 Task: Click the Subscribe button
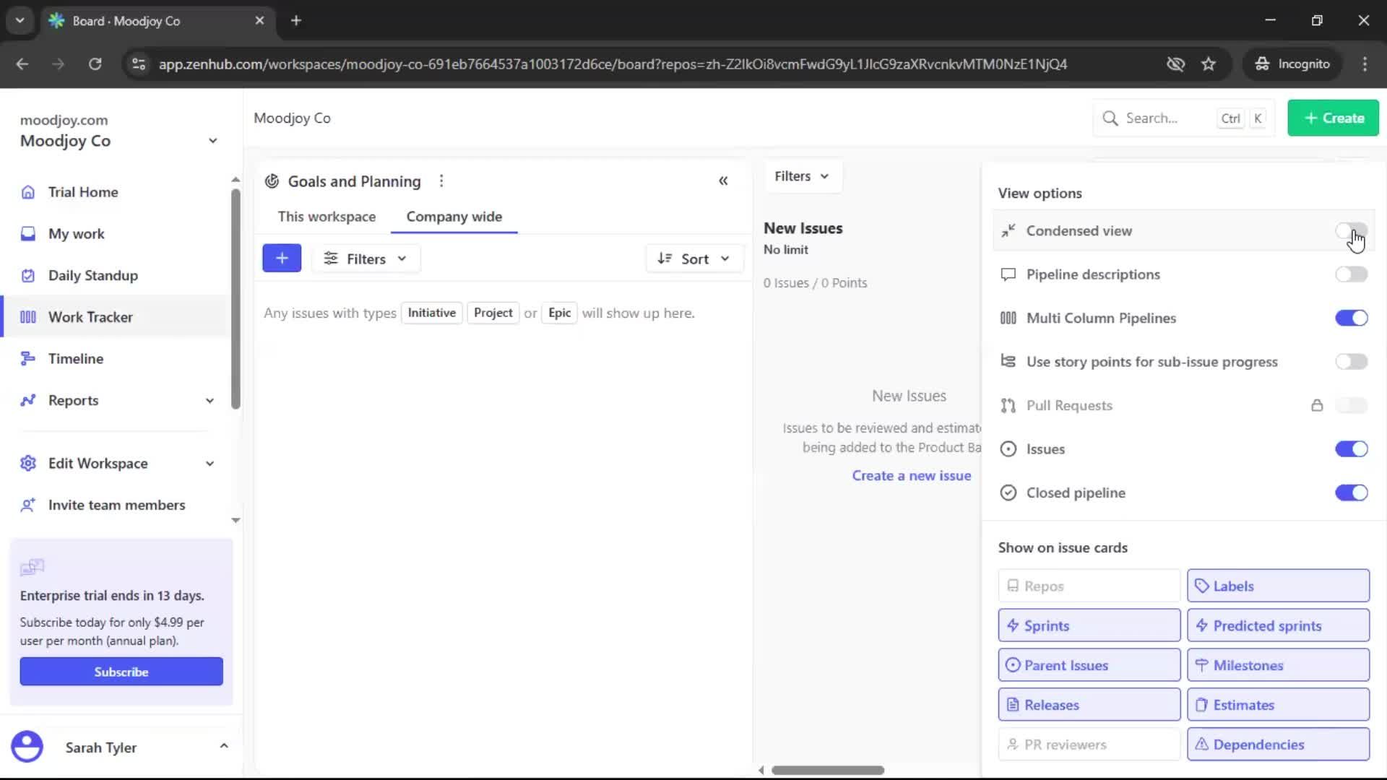[x=121, y=671]
